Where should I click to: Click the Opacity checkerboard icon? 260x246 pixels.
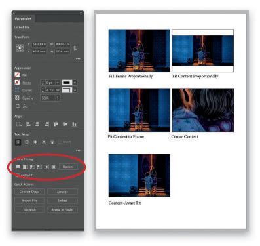click(x=17, y=98)
